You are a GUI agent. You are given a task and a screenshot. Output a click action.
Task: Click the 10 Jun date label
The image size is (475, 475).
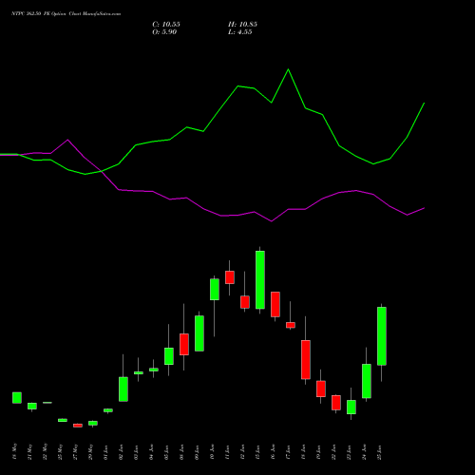212,452
